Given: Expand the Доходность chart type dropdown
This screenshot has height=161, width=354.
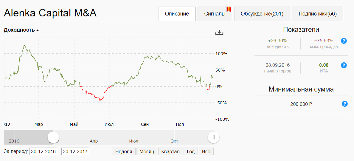Looking at the screenshot, I should tap(21, 30).
